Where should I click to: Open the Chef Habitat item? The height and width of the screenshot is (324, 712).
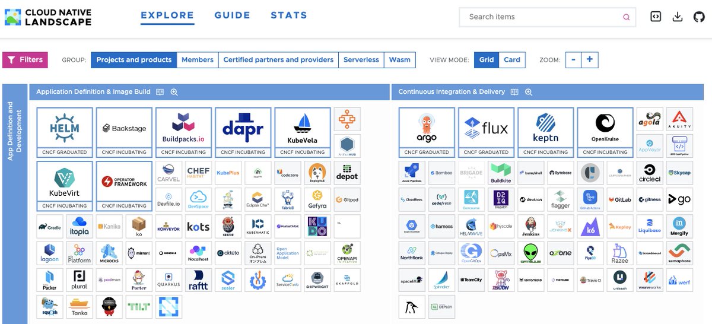(198, 173)
